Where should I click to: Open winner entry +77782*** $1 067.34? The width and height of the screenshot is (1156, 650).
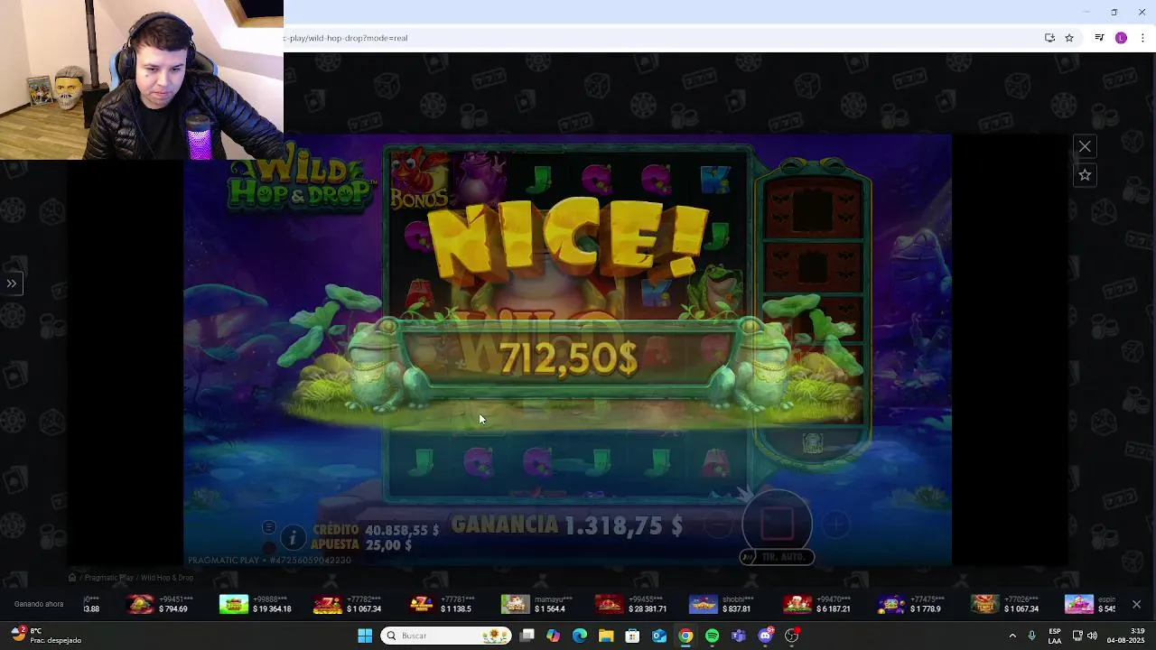(349, 604)
